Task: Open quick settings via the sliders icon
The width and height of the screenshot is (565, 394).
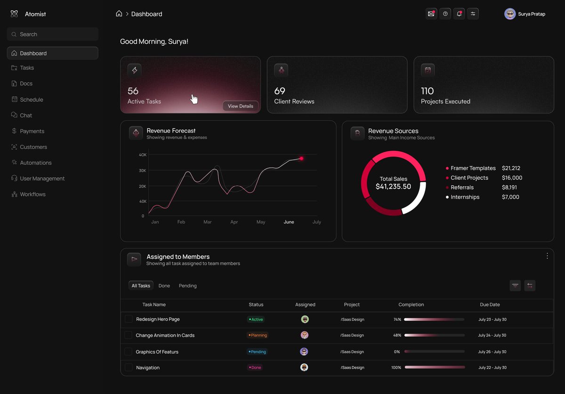Action: pyautogui.click(x=473, y=14)
